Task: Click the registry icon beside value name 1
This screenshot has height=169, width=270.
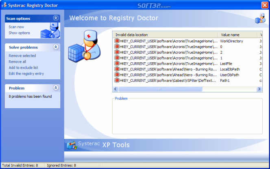Action: [x=117, y=58]
